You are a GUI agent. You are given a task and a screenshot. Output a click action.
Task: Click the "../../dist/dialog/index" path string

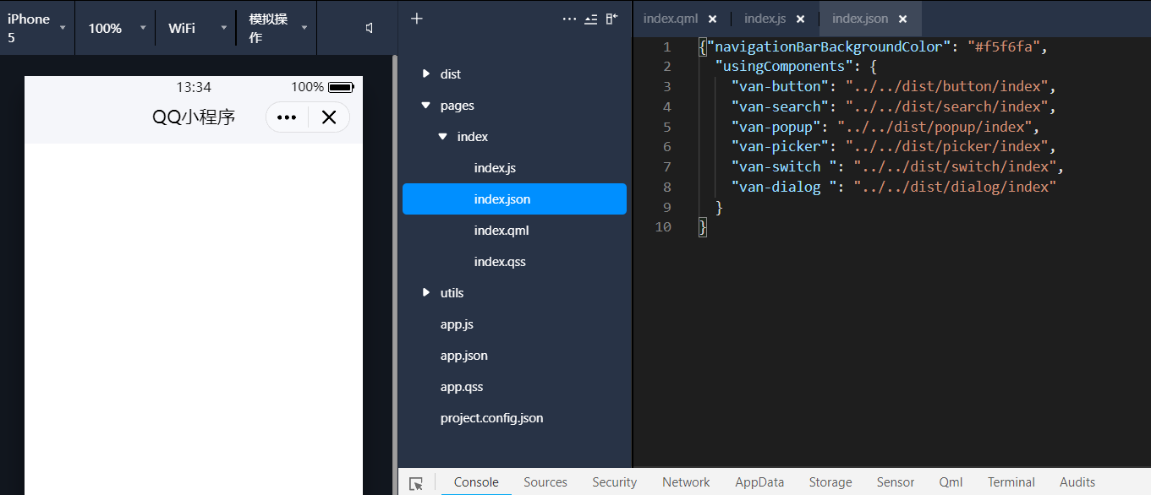956,187
